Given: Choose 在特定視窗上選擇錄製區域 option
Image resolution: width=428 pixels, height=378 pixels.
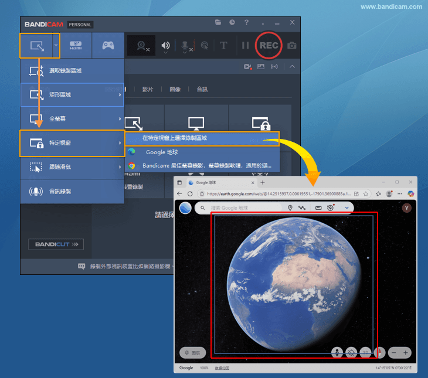Looking at the screenshot, I should coord(202,138).
